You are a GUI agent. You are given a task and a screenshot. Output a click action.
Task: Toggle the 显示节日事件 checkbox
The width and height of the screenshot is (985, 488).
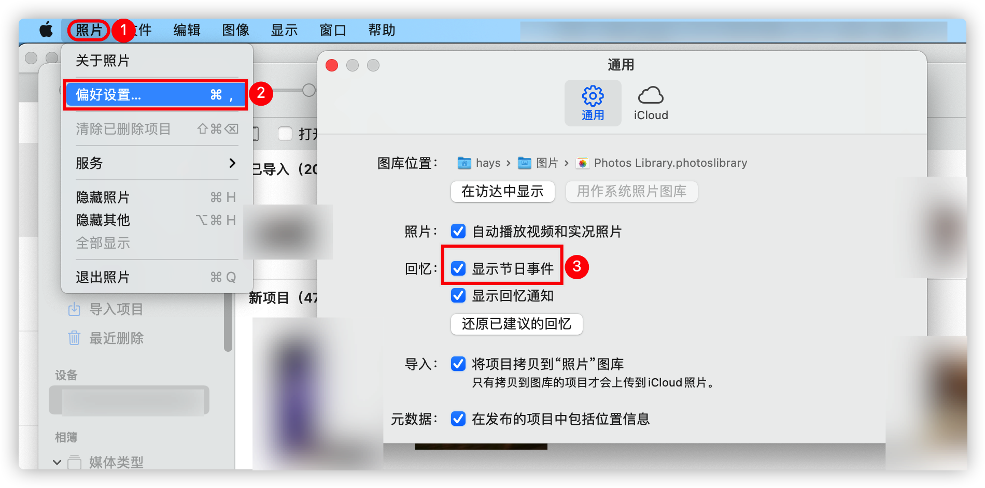(x=458, y=268)
